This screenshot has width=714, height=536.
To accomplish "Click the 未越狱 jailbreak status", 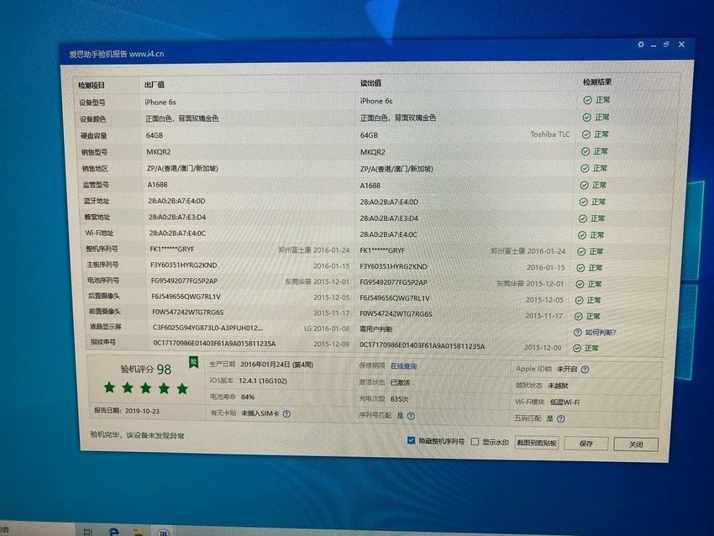I will pyautogui.click(x=558, y=386).
